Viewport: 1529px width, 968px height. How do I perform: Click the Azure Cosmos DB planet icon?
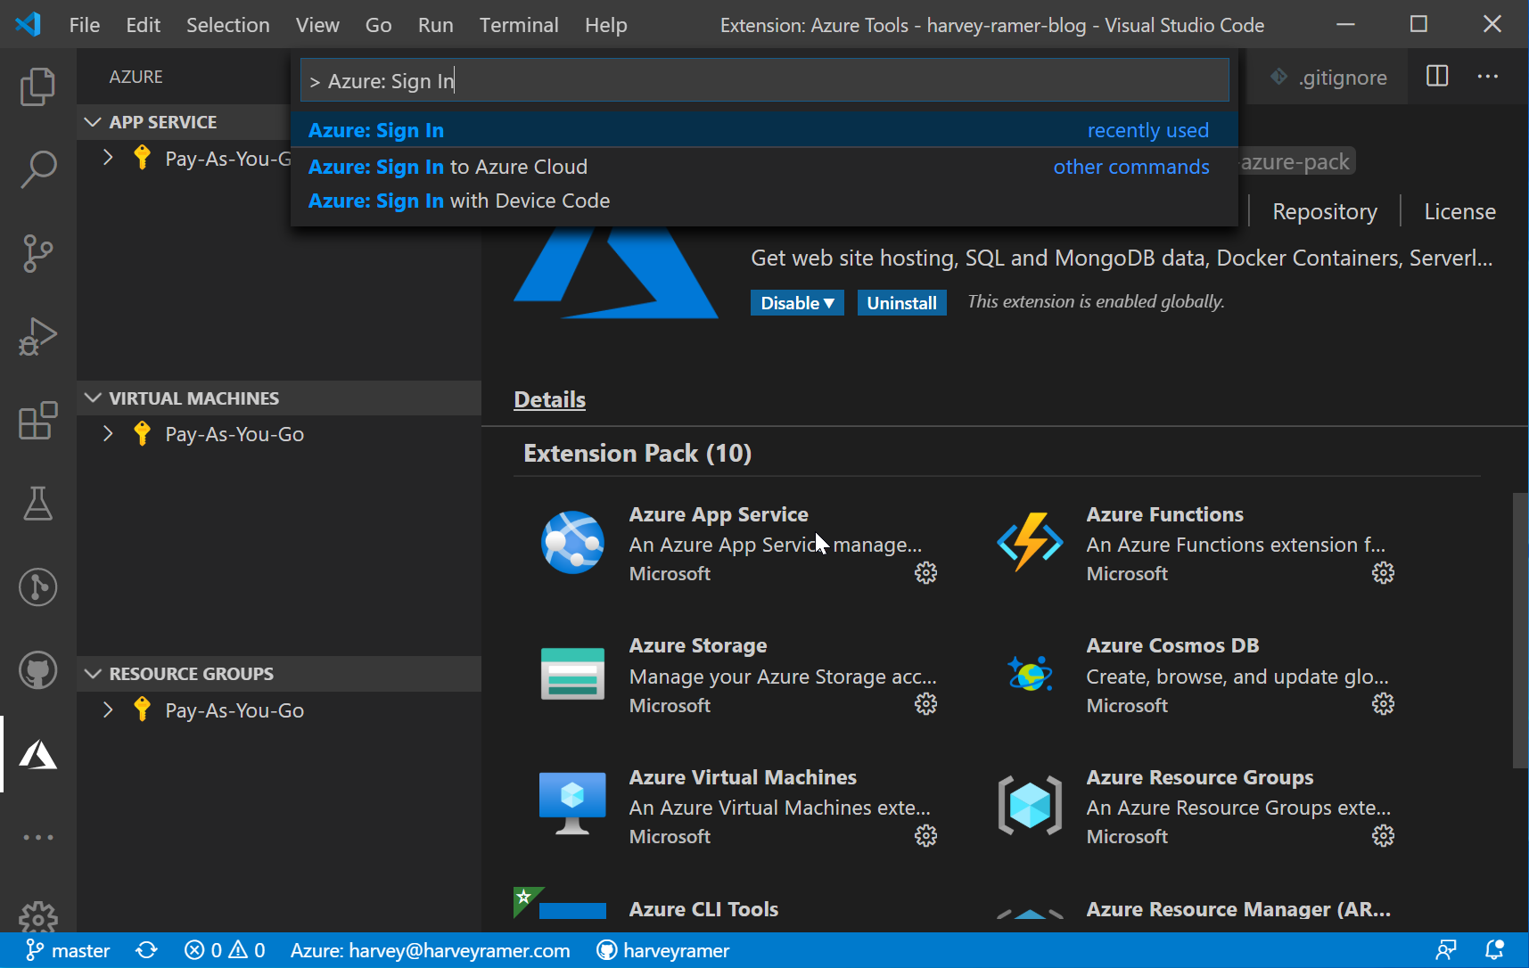click(x=1030, y=674)
